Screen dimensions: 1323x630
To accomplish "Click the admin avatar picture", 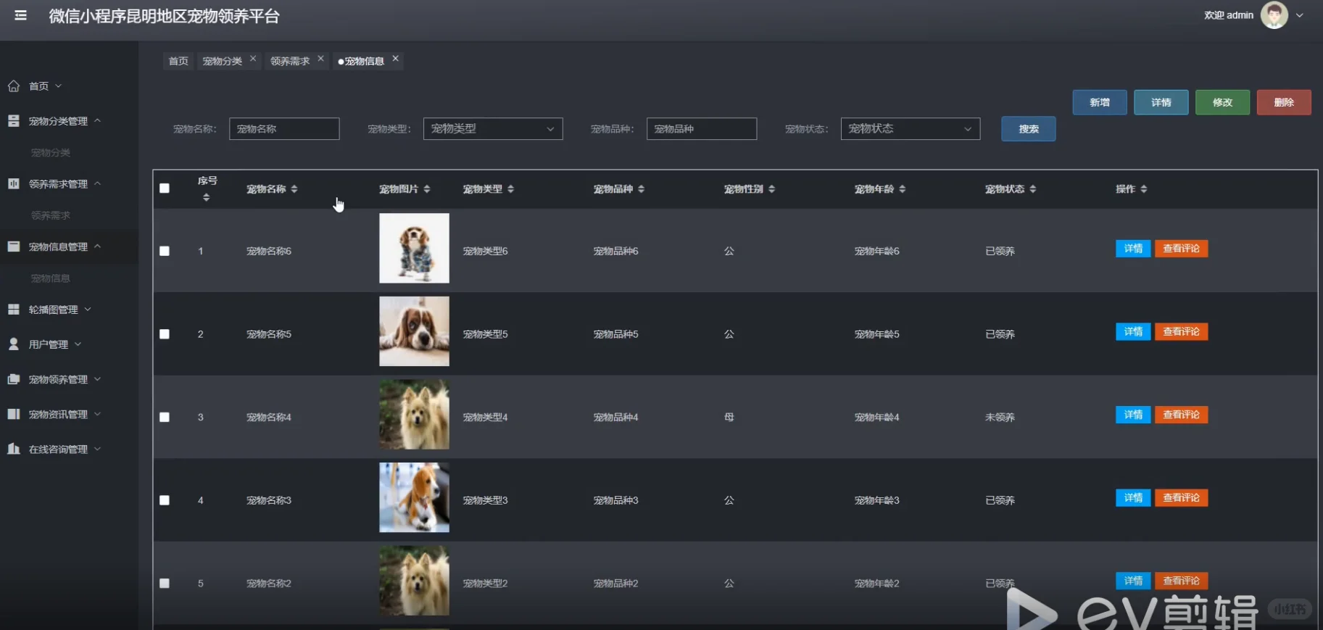I will tap(1274, 15).
